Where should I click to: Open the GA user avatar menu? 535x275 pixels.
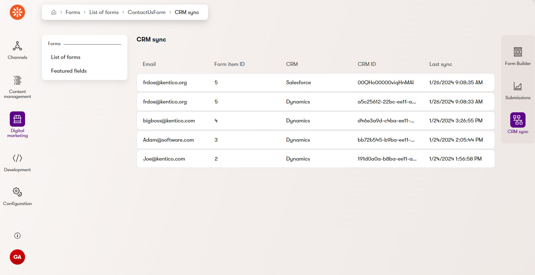17,257
